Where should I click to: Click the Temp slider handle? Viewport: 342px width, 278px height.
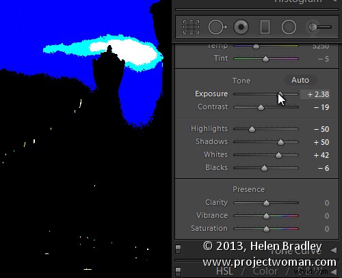click(256, 46)
